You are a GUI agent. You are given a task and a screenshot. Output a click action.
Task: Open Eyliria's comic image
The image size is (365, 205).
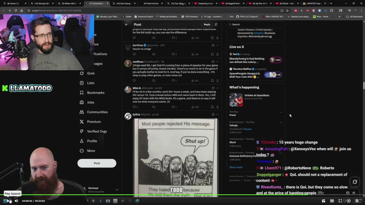176,157
